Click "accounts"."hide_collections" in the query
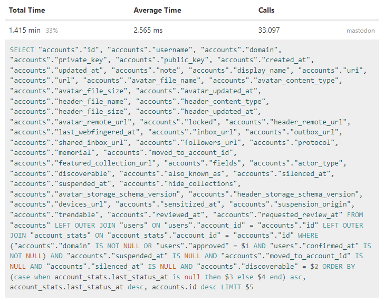The image size is (384, 303). (178, 184)
